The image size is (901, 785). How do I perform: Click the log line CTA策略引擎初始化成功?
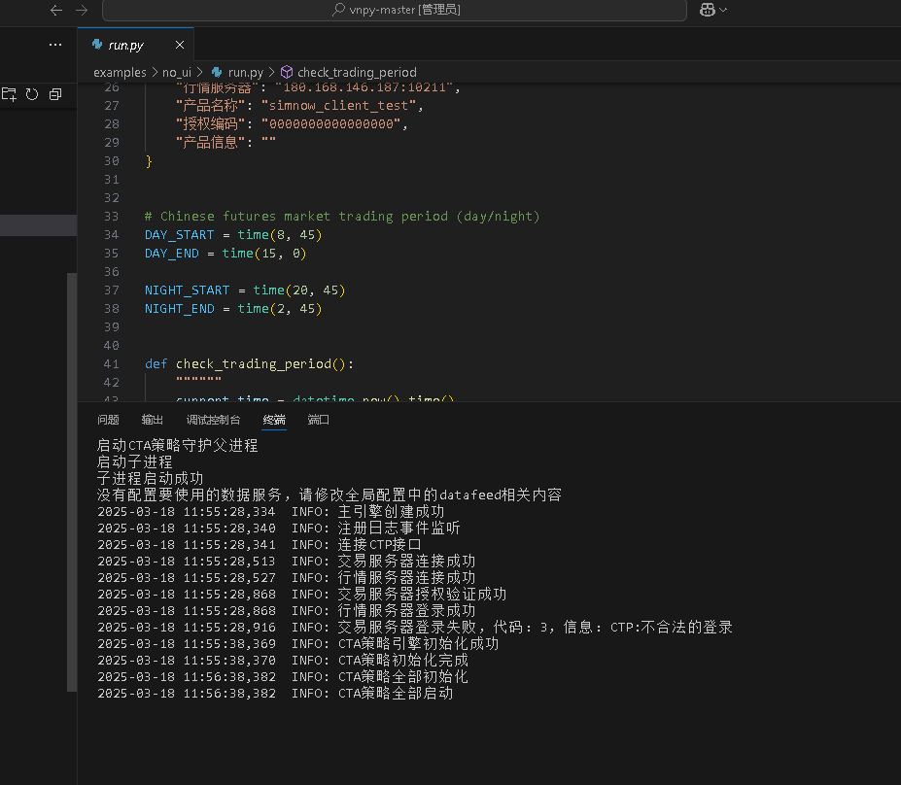(x=297, y=644)
